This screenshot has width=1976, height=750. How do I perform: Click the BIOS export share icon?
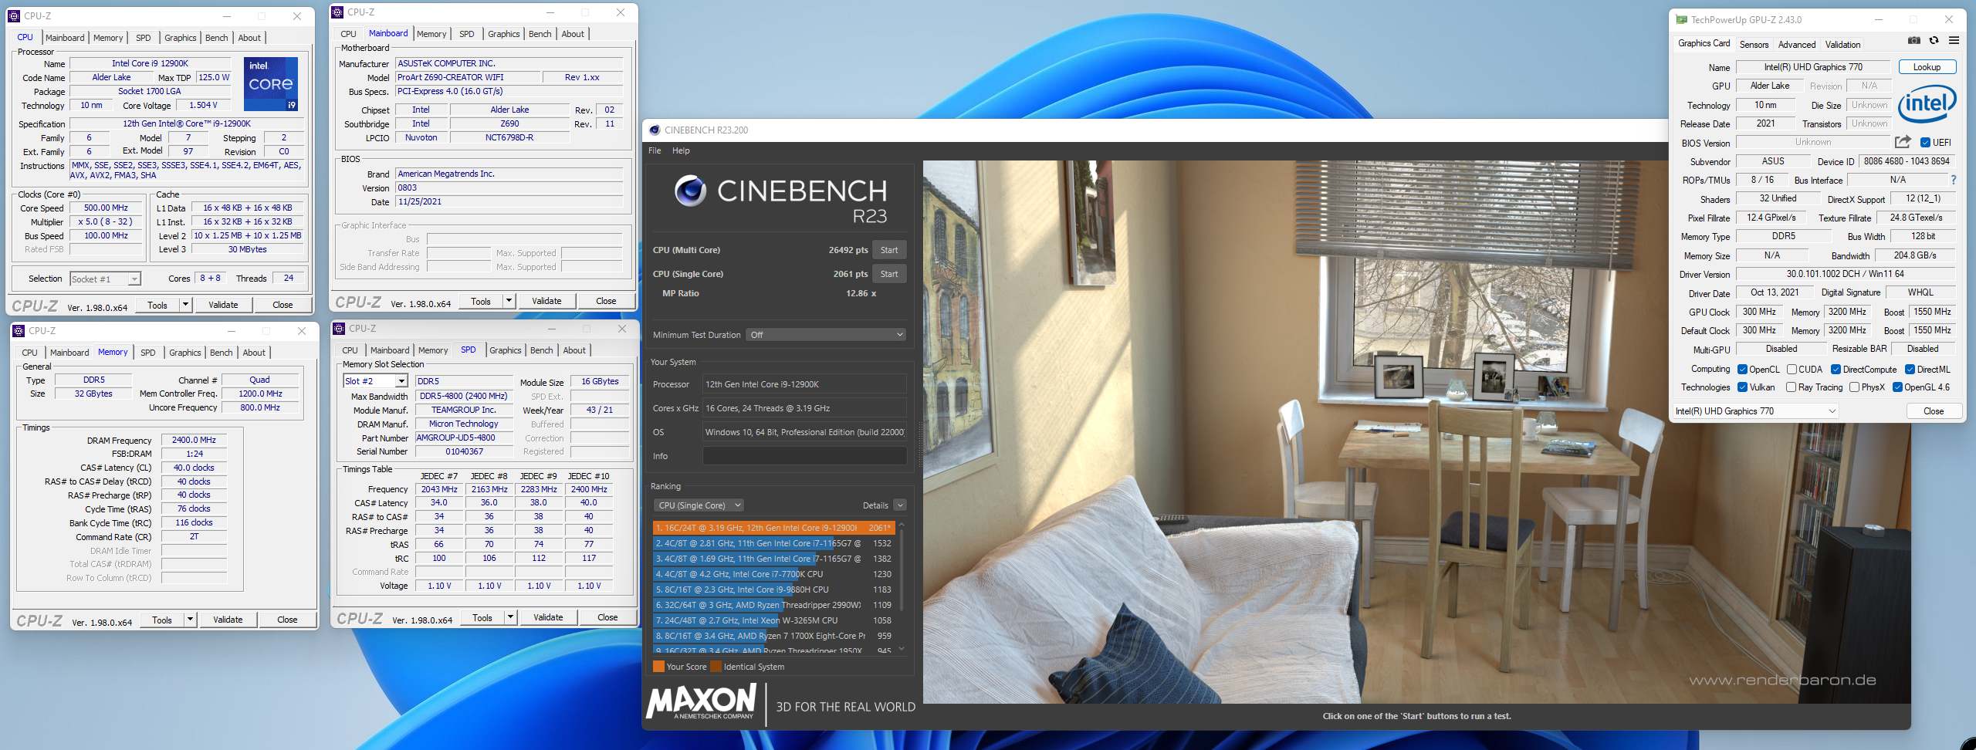(x=1903, y=142)
